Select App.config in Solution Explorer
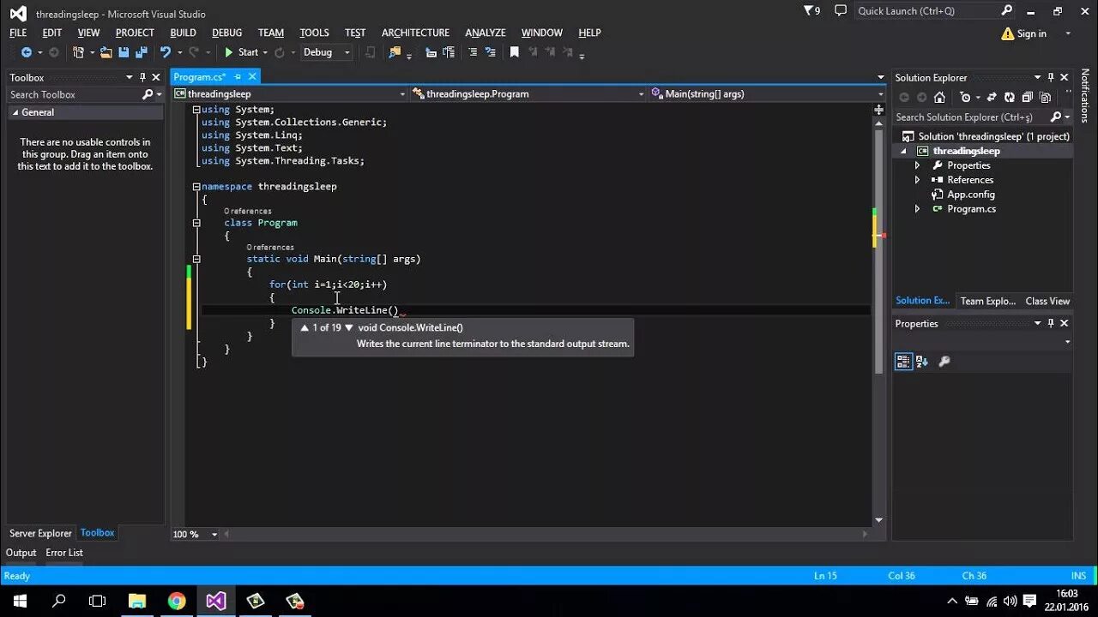Viewport: 1098px width, 617px height. 970,195
